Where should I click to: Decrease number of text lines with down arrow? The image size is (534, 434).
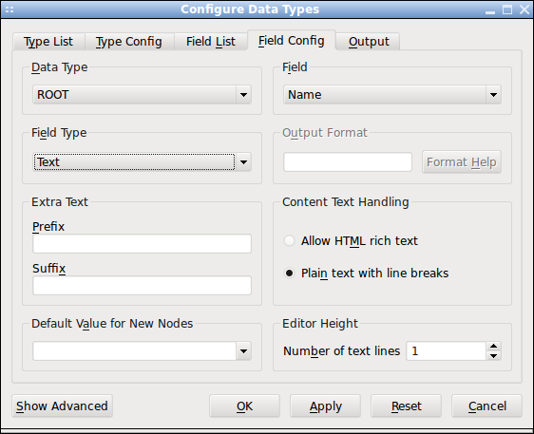tap(494, 356)
